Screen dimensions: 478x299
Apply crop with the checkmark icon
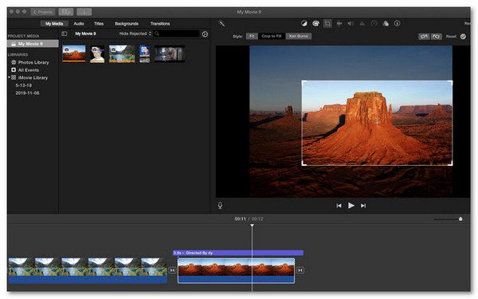[463, 37]
